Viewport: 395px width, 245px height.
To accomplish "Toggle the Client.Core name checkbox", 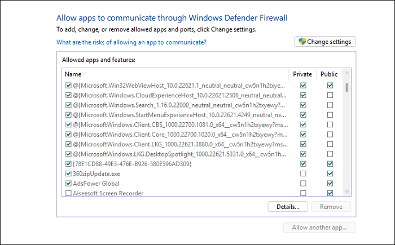I will click(x=68, y=135).
